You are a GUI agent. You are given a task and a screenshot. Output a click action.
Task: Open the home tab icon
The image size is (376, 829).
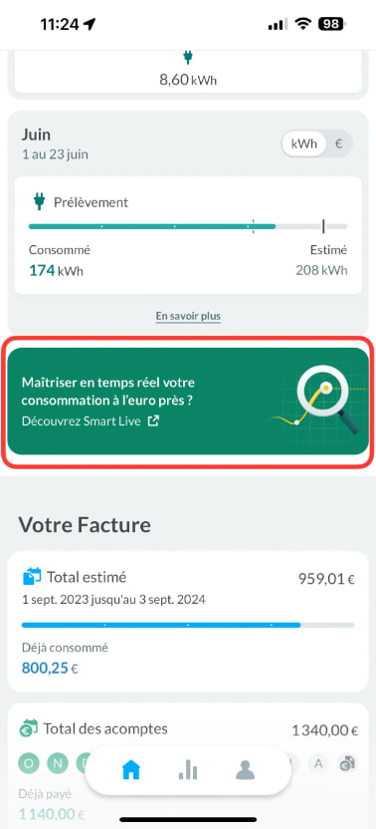pos(130,771)
